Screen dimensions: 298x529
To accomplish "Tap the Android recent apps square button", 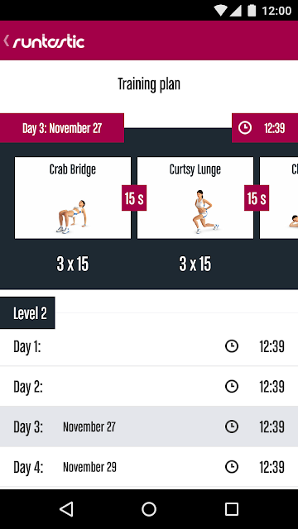I will [232, 509].
